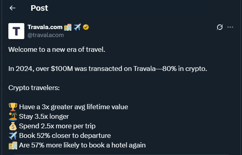Open the @travalacom handle link
Image resolution: width=242 pixels, height=155 pixels.
click(45, 35)
